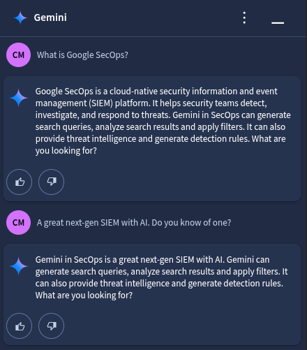Click the 'What is Google SecOps?' message
Screen dimensions: 307x350
tap(82, 55)
